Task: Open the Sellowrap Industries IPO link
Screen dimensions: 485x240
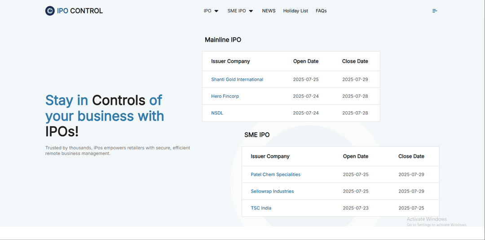Action: [272, 191]
